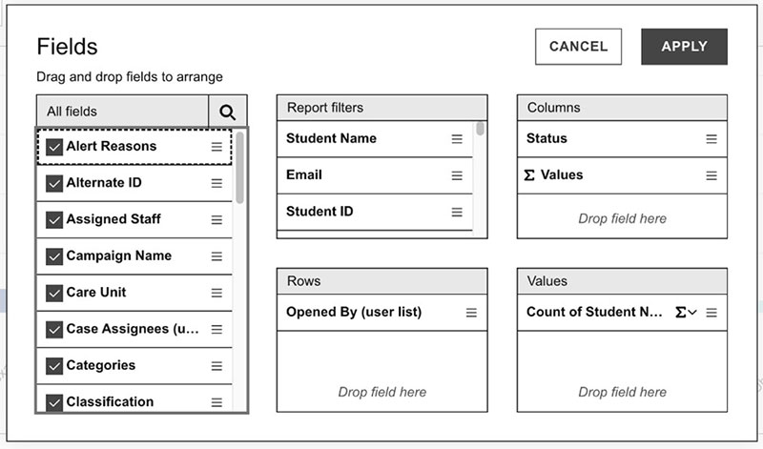Select the 'Opened By (user list)' row label
Viewport: 763px width, 449px height.
point(354,312)
